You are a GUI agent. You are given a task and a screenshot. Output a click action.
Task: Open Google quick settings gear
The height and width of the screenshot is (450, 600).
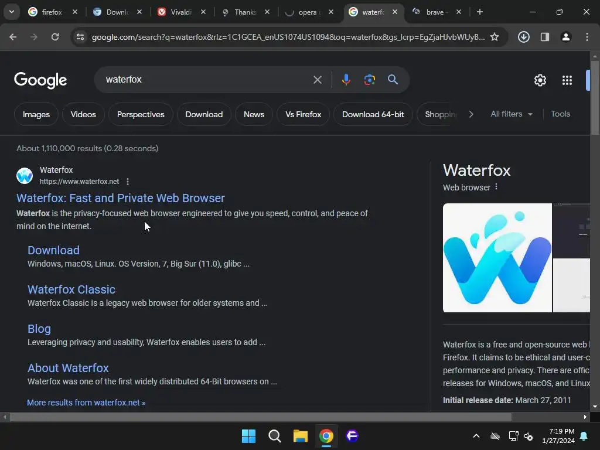coord(540,80)
